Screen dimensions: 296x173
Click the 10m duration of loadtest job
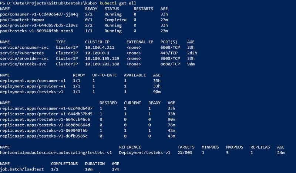(x=89, y=169)
